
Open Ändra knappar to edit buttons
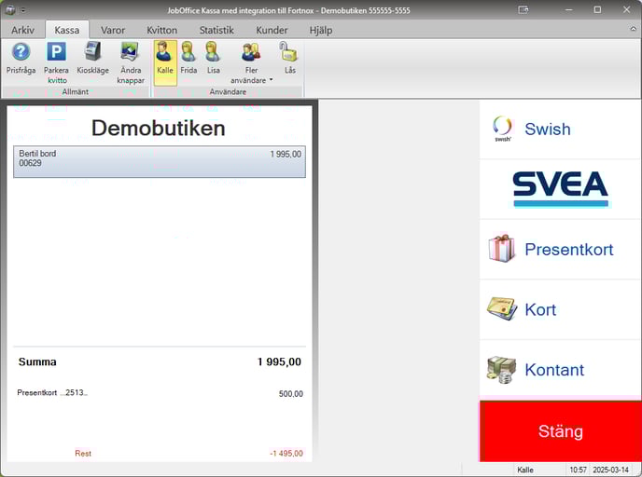pyautogui.click(x=131, y=62)
